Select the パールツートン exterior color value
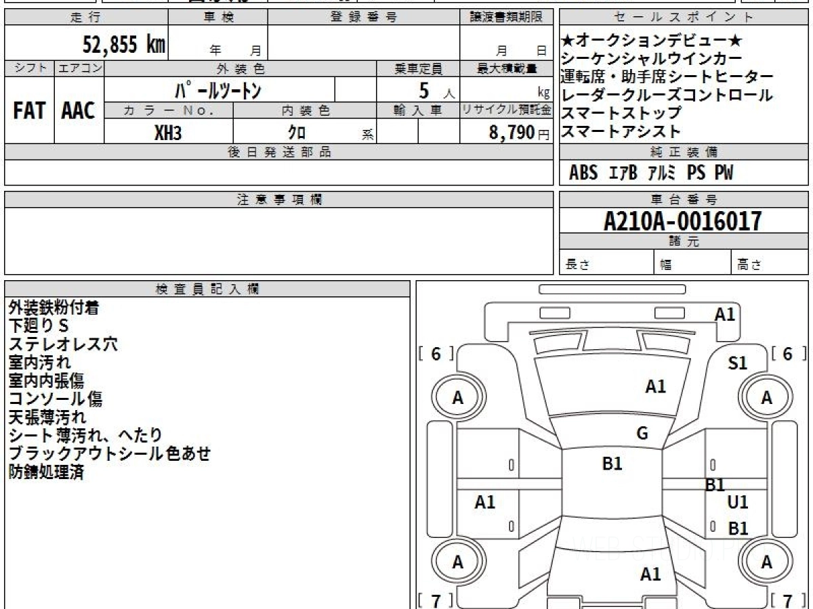Viewport: 813px width, 609px height. point(220,89)
